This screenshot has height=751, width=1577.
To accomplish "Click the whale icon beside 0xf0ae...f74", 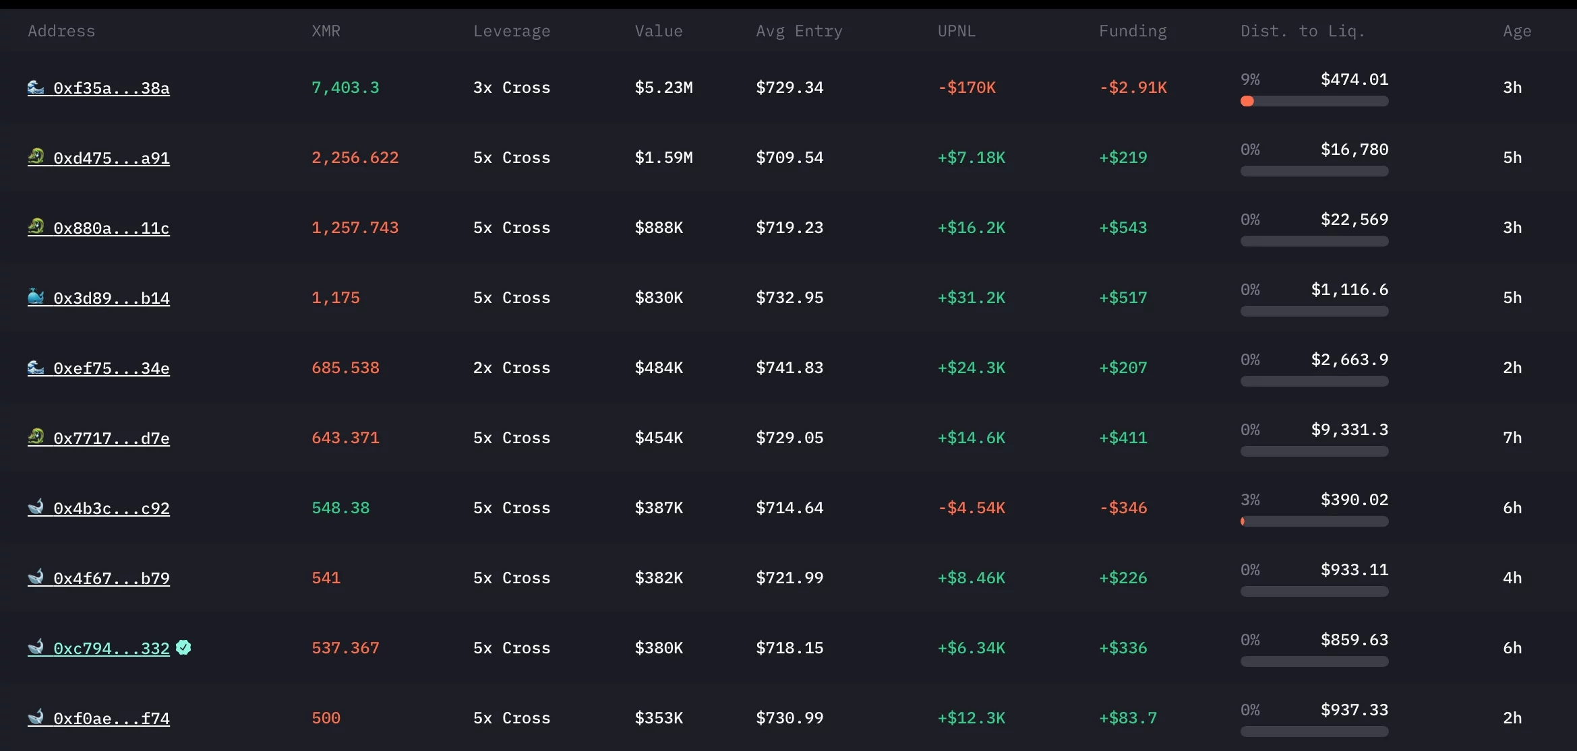I will [x=37, y=717].
